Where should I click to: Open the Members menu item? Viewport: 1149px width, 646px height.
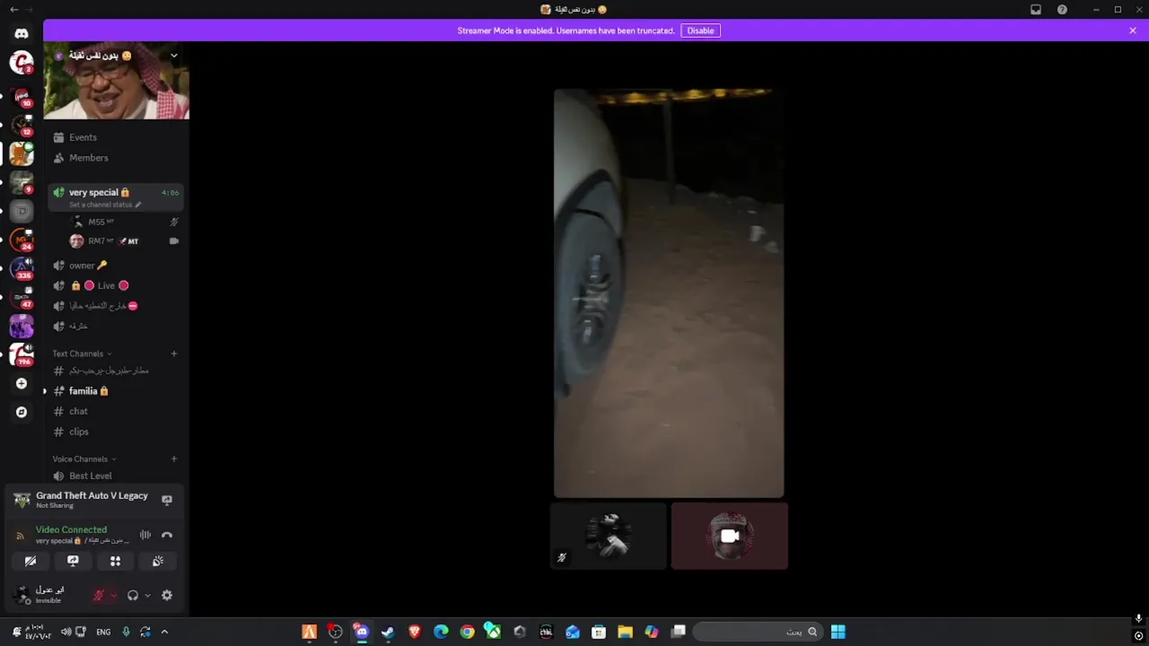click(x=116, y=158)
